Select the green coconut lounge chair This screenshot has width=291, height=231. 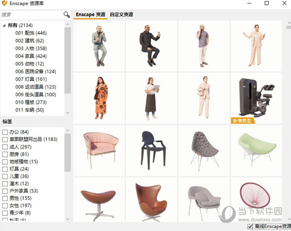pyautogui.click(x=256, y=151)
